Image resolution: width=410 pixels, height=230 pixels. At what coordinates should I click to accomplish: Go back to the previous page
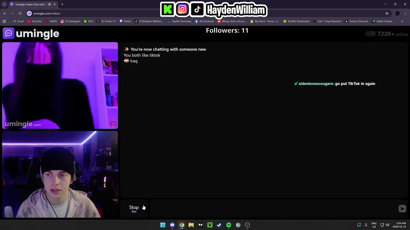click(4, 13)
